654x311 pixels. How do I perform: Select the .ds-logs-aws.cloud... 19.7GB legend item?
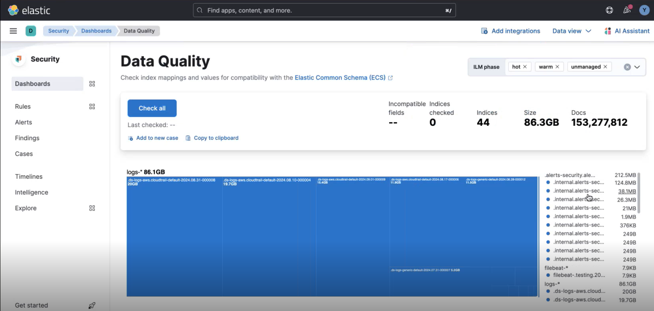click(x=591, y=300)
